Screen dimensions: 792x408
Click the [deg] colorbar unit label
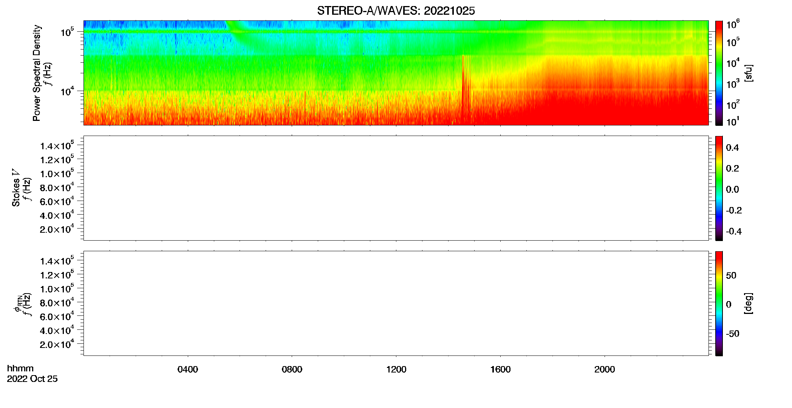(x=749, y=303)
